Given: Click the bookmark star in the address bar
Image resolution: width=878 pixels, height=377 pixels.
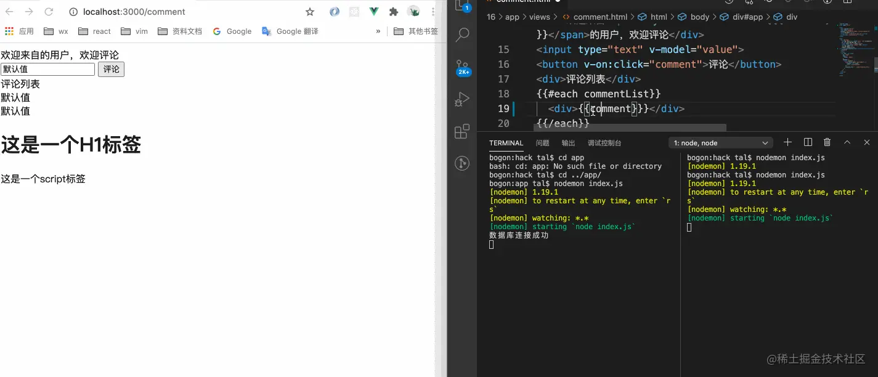Looking at the screenshot, I should click(309, 11).
